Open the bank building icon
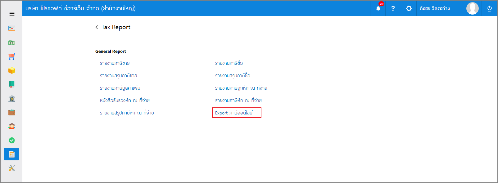The width and height of the screenshot is (498, 183). click(12, 98)
